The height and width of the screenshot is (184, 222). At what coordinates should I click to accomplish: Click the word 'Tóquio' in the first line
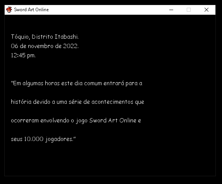pos(21,37)
